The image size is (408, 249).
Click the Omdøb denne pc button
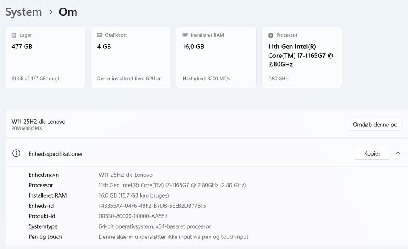coord(374,124)
